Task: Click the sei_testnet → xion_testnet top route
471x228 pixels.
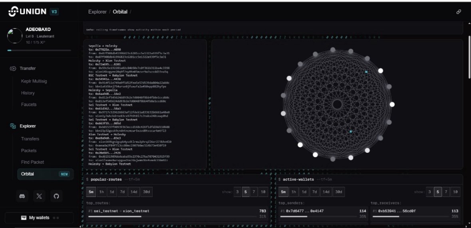Action: (177, 213)
